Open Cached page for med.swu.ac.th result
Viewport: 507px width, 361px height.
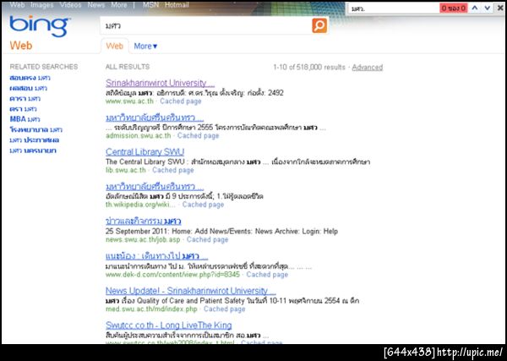pos(225,309)
